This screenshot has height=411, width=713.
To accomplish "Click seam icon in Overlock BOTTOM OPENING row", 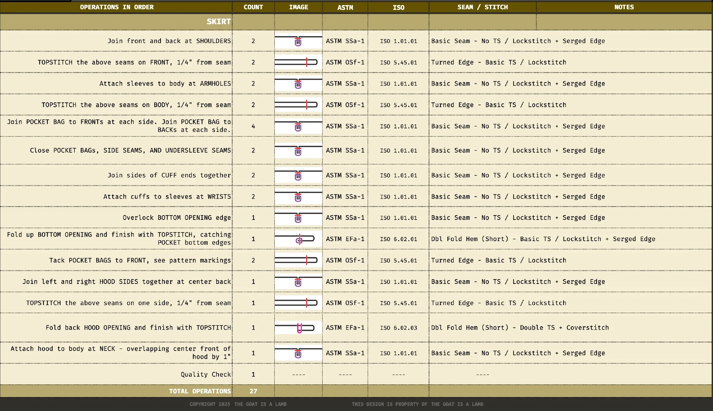I will [298, 218].
